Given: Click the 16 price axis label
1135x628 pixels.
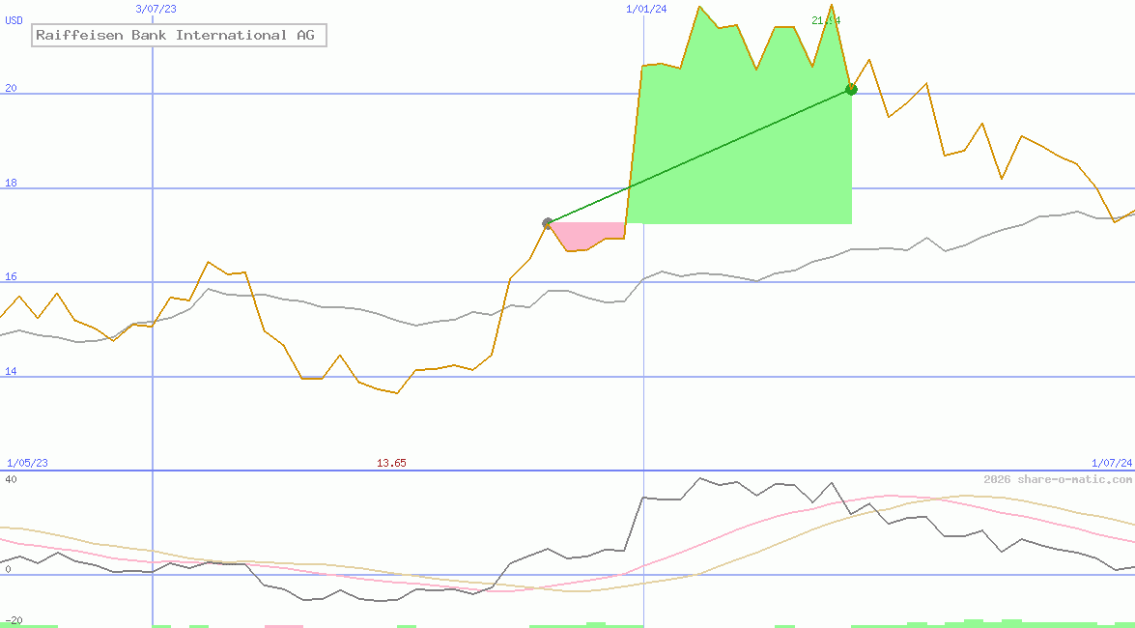Looking at the screenshot, I should click(x=11, y=277).
